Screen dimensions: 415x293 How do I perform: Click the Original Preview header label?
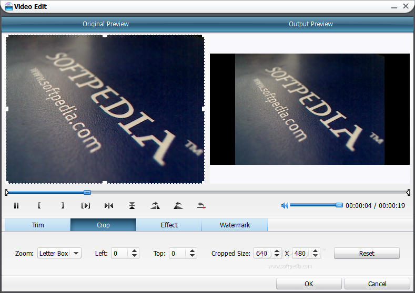point(106,24)
